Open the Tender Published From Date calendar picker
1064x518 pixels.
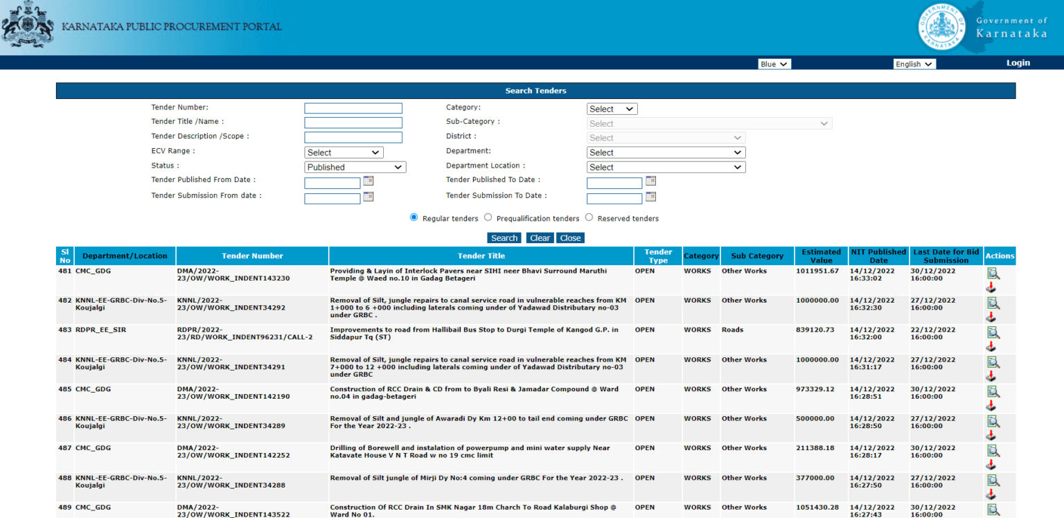click(368, 181)
